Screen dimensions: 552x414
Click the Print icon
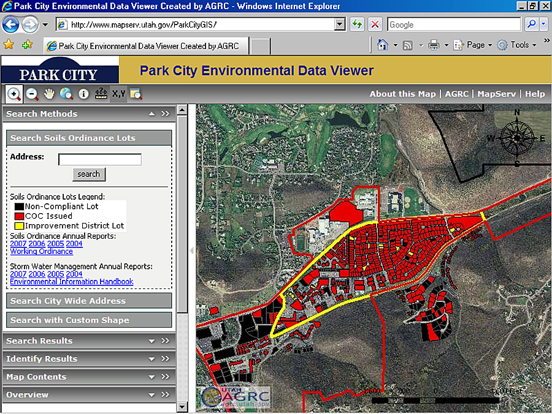[434, 45]
